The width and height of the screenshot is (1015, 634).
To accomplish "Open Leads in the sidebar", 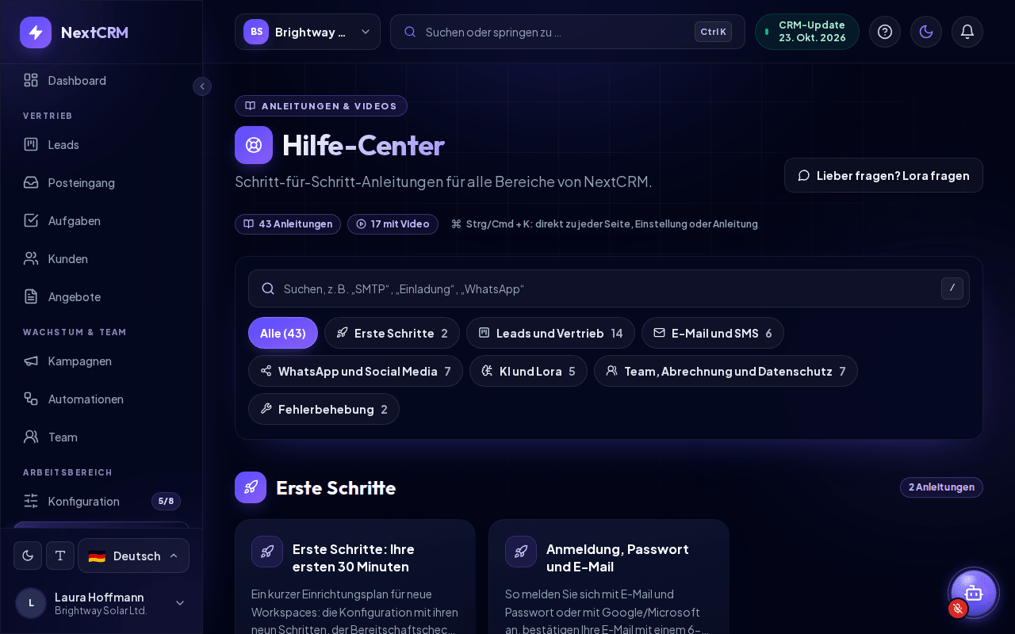I will 101,144.
